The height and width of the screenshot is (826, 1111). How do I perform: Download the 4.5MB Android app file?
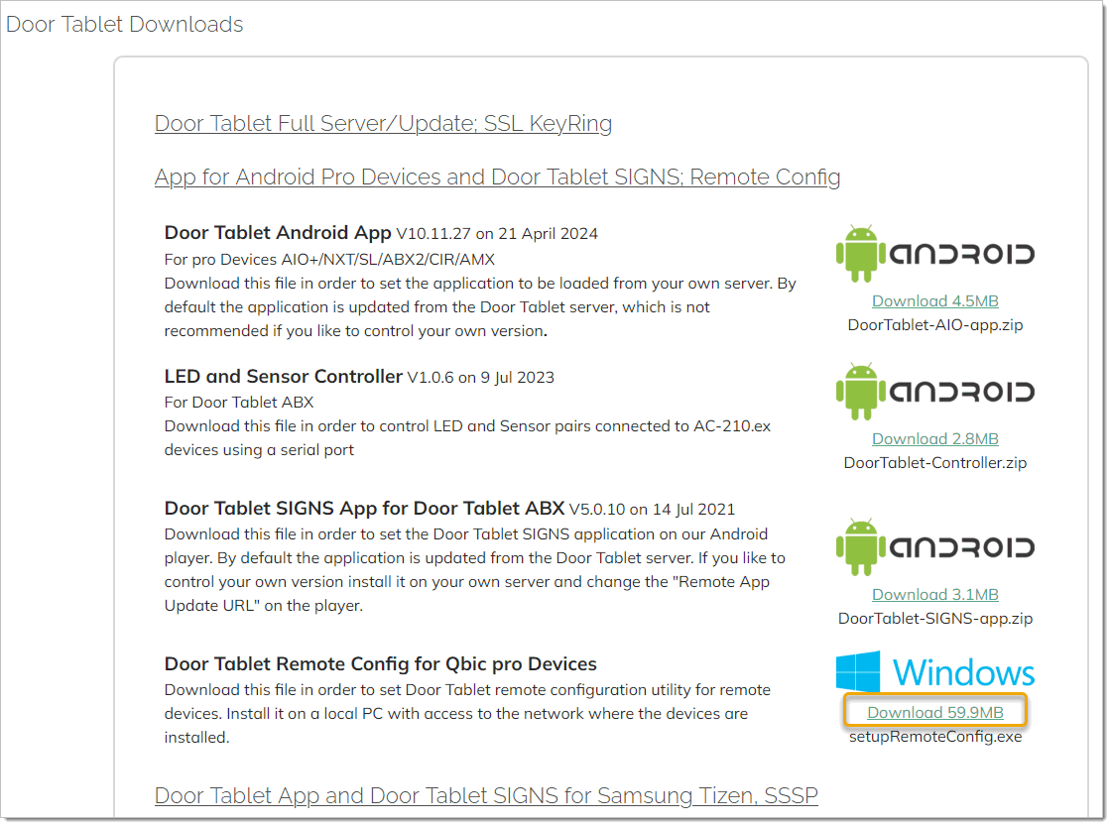[934, 301]
